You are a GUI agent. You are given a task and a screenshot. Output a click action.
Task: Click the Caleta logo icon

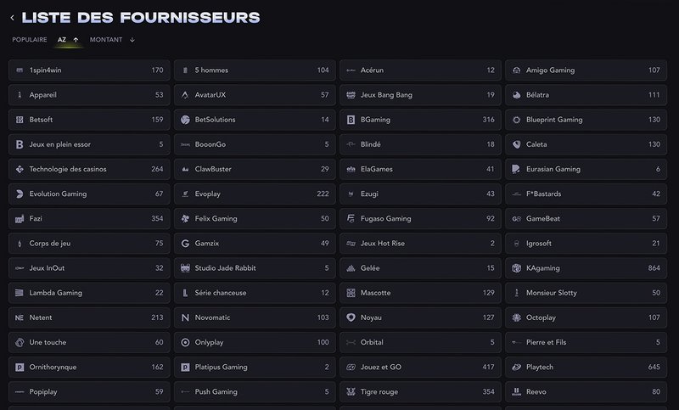click(516, 144)
